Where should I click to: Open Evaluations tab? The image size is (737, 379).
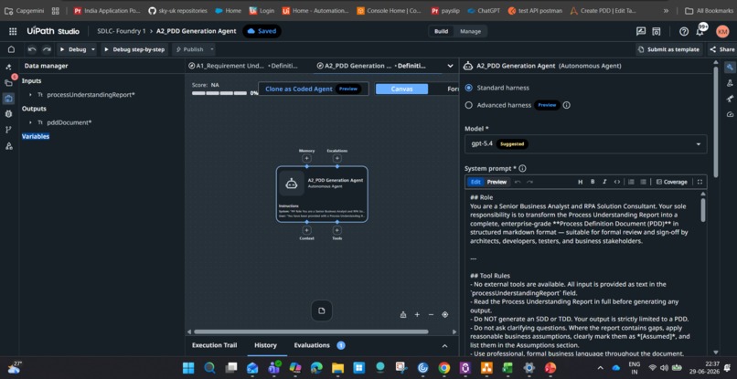click(x=312, y=345)
